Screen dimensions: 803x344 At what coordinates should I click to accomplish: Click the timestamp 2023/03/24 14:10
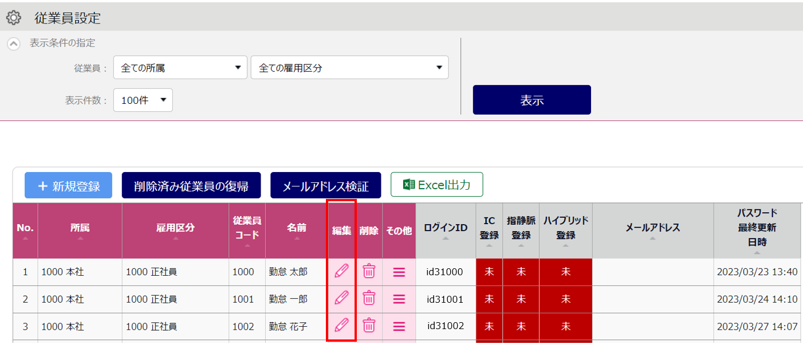click(x=757, y=299)
